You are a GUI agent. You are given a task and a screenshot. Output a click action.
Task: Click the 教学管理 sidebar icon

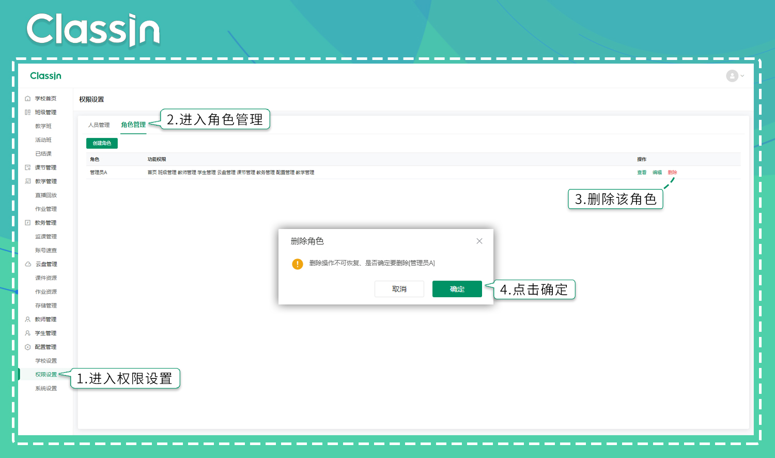28,181
